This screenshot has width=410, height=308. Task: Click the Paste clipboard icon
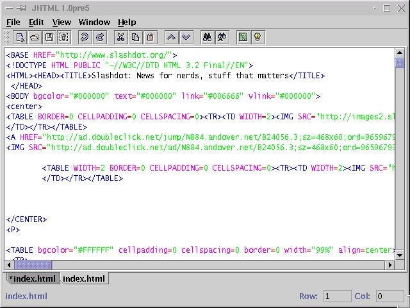click(150, 37)
